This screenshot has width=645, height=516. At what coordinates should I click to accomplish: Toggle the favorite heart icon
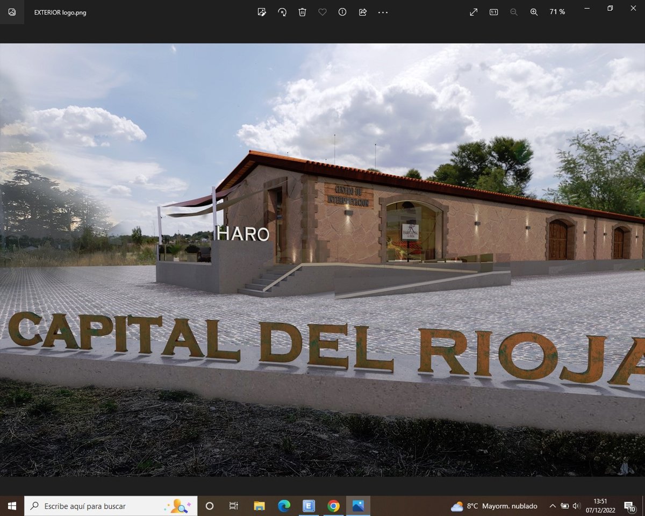322,12
